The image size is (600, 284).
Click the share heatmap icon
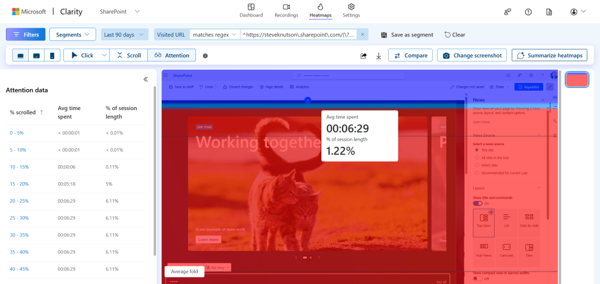coord(364,56)
